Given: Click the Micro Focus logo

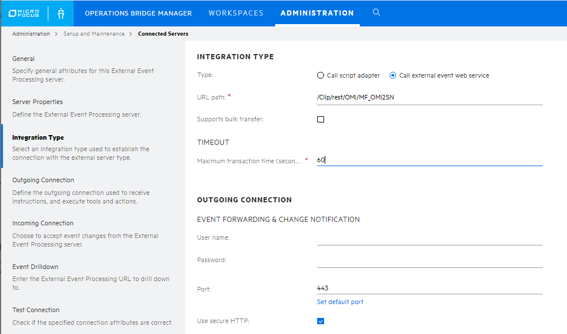Looking at the screenshot, I should (x=24, y=13).
